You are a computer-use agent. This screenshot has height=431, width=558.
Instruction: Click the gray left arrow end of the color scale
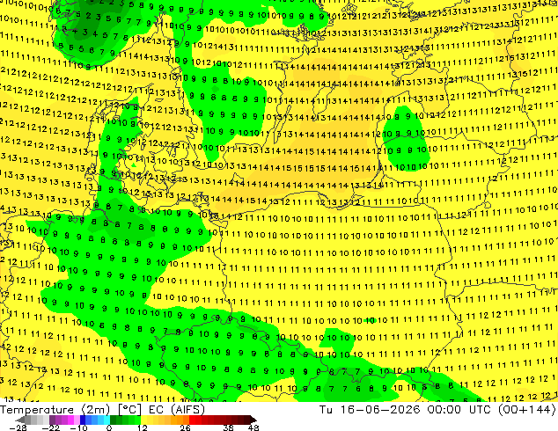pos(20,420)
